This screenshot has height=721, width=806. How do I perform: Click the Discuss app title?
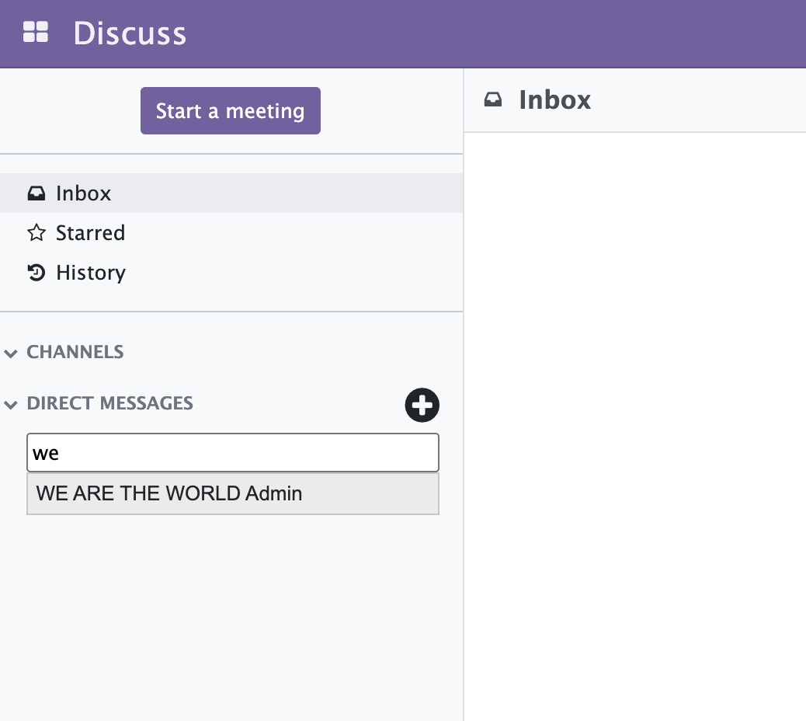130,33
